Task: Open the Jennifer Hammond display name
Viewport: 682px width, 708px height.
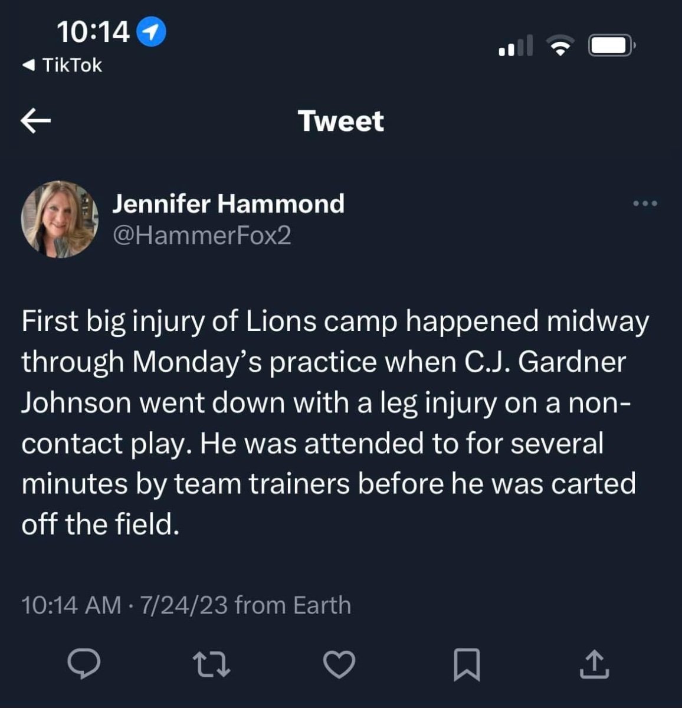Action: tap(228, 204)
